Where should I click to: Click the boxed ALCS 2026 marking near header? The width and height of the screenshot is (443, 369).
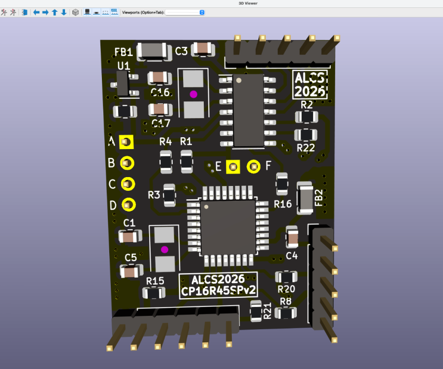click(310, 85)
